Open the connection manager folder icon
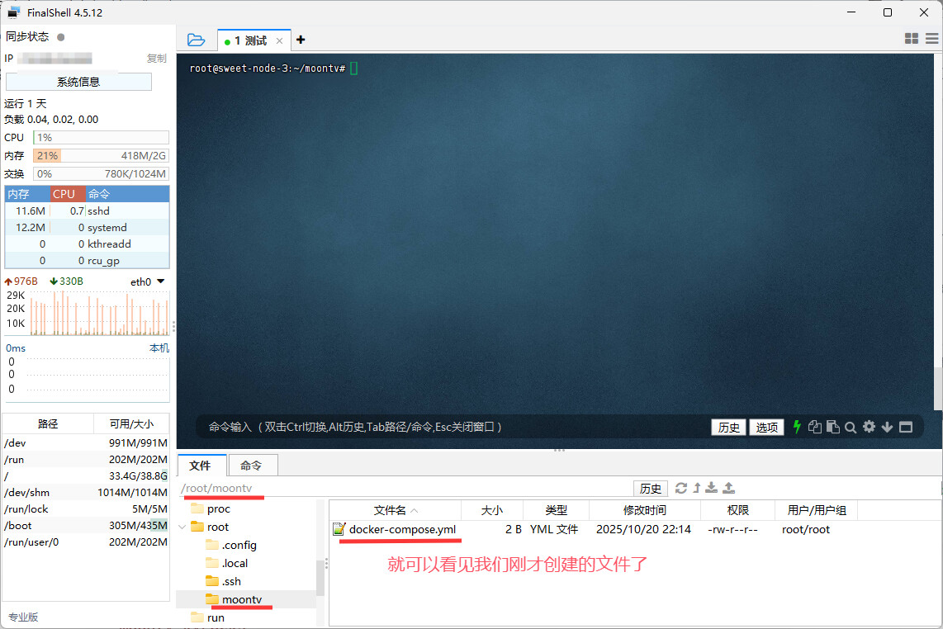This screenshot has width=943, height=629. (x=196, y=40)
